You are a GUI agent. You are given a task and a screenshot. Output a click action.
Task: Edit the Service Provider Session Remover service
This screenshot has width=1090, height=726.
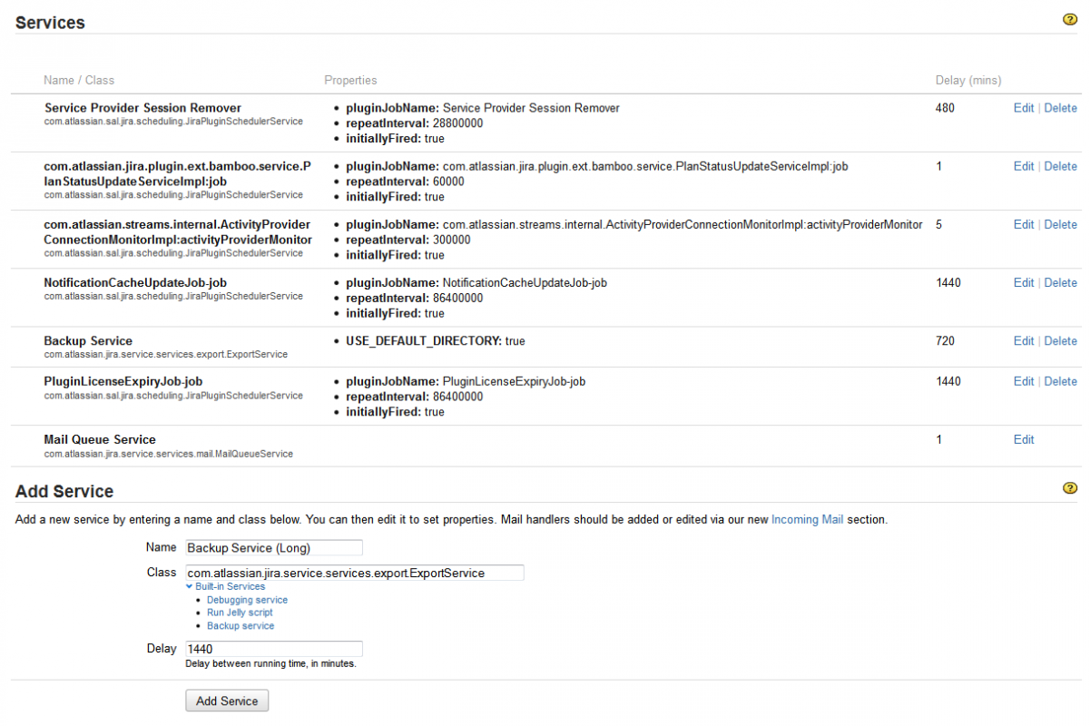click(1023, 108)
